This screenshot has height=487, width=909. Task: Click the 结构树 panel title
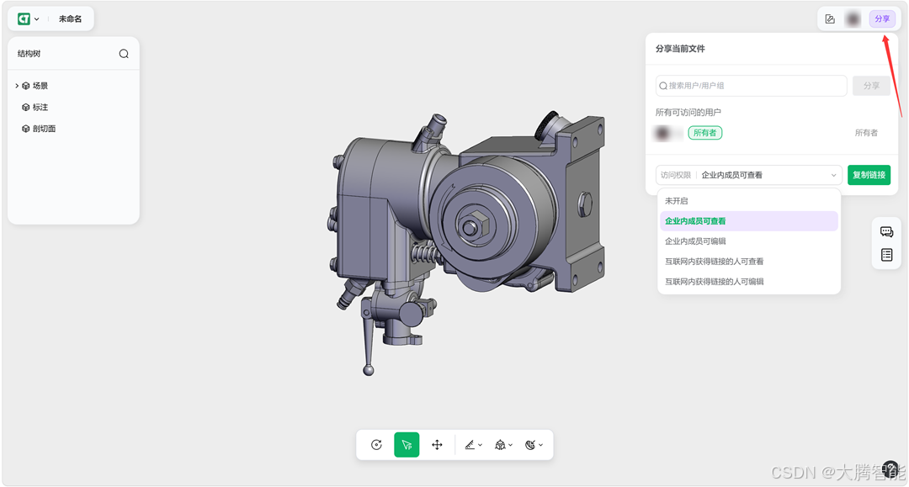29,54
